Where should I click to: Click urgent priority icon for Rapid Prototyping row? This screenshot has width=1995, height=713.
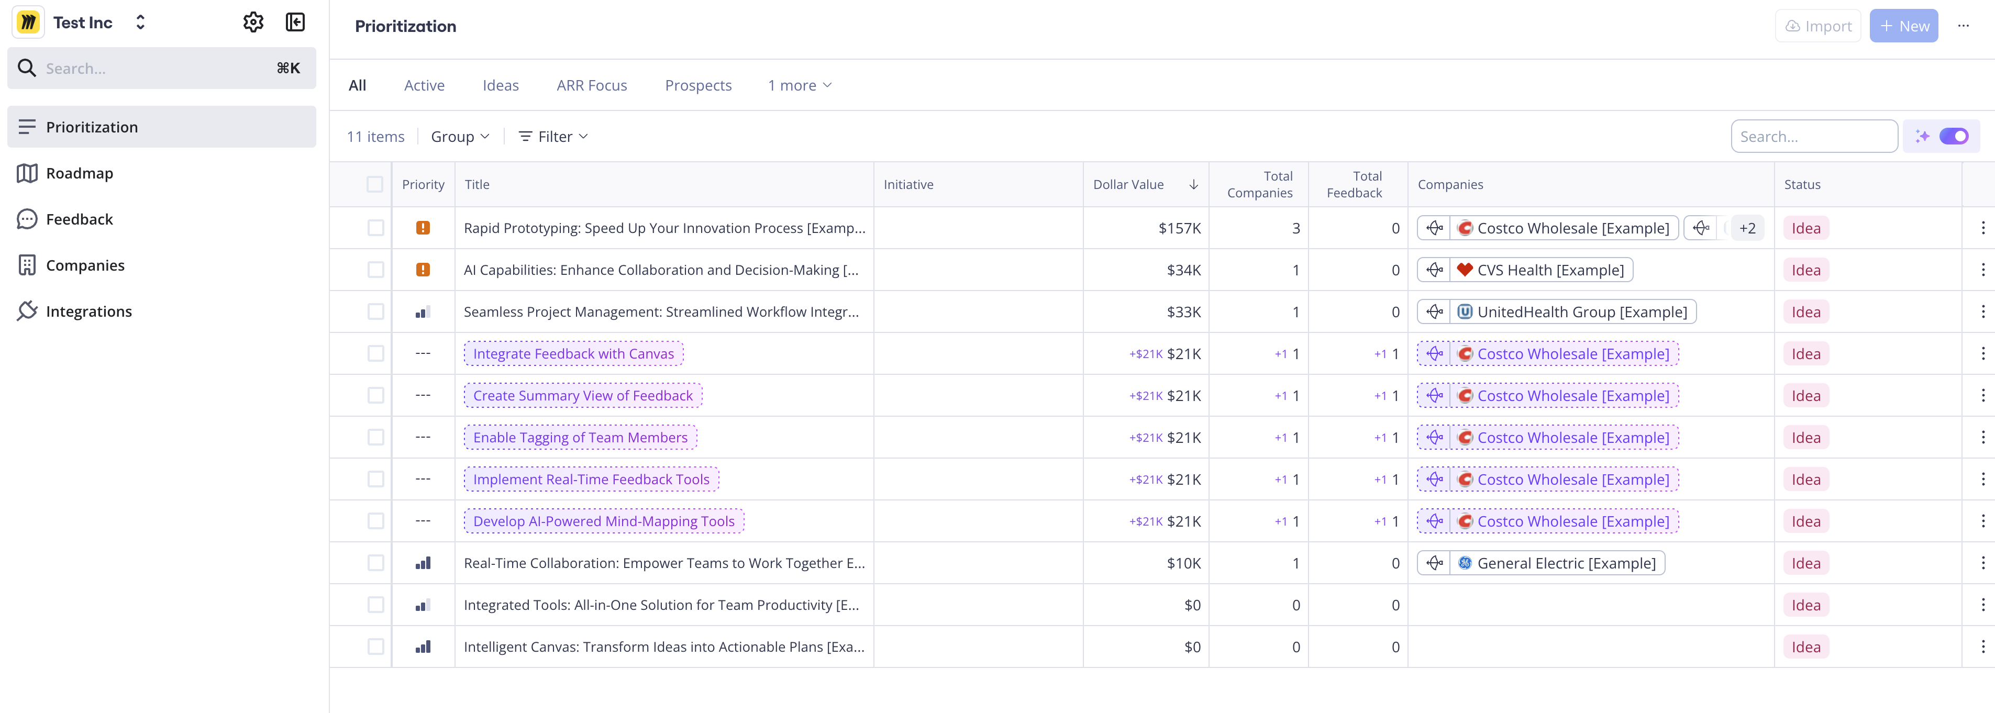click(423, 228)
